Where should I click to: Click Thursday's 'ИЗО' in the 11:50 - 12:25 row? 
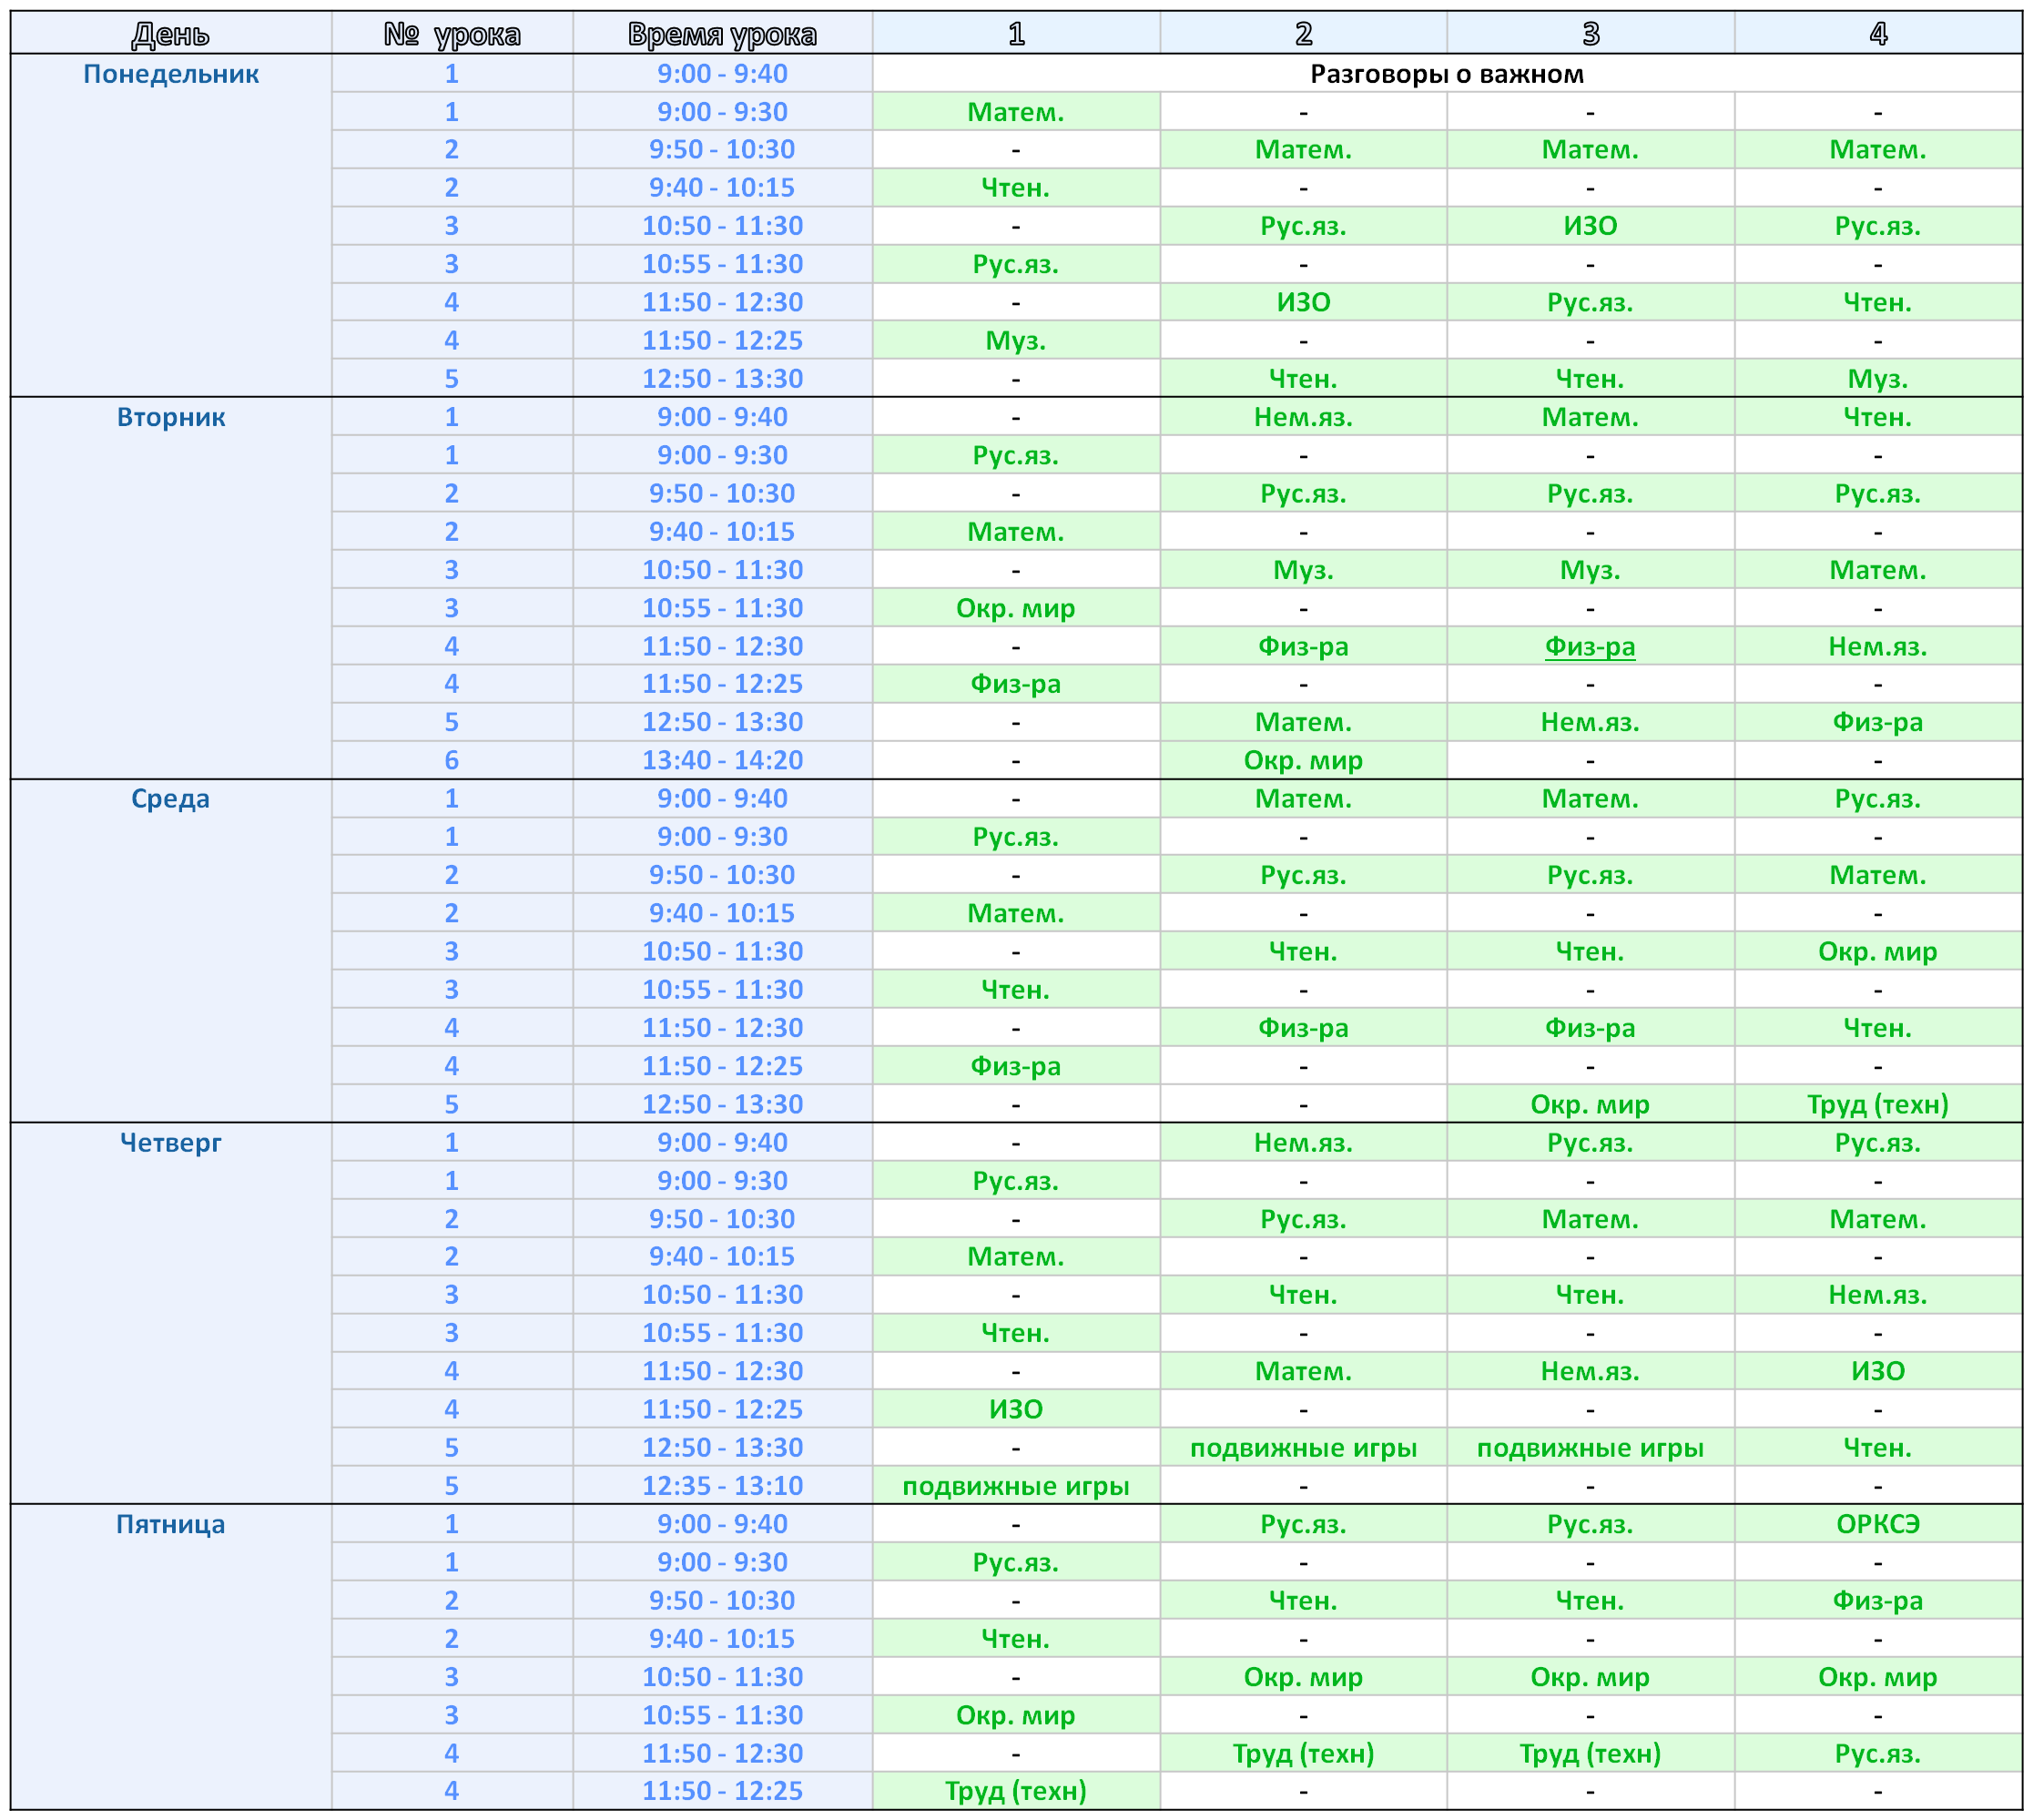[x=1016, y=1409]
